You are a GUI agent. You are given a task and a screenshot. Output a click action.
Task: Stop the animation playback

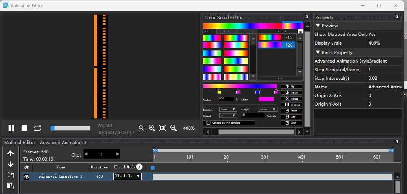(24, 128)
